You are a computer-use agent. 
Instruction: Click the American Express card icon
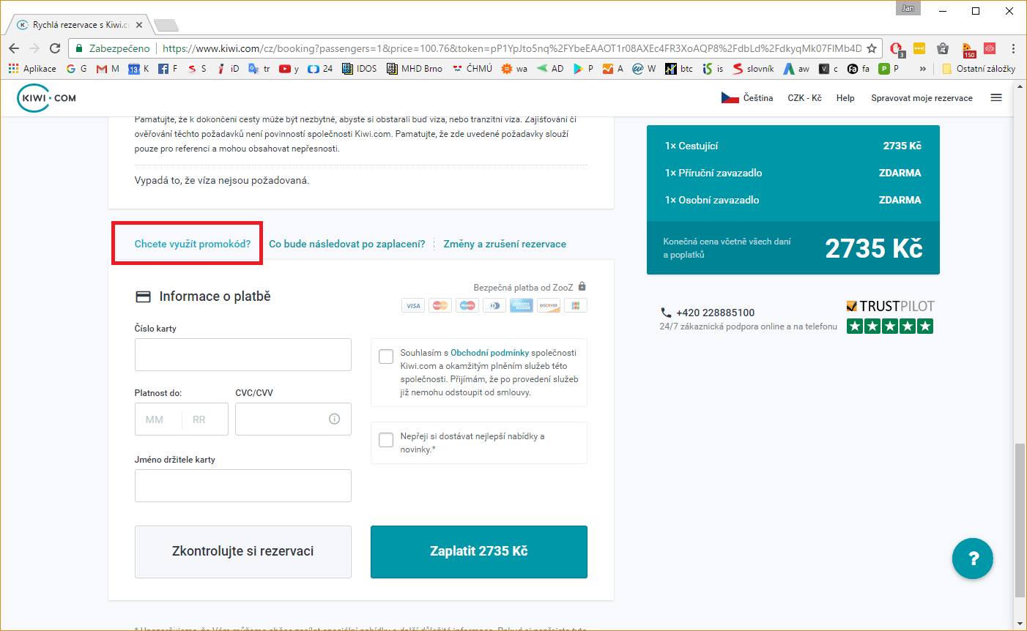[522, 305]
